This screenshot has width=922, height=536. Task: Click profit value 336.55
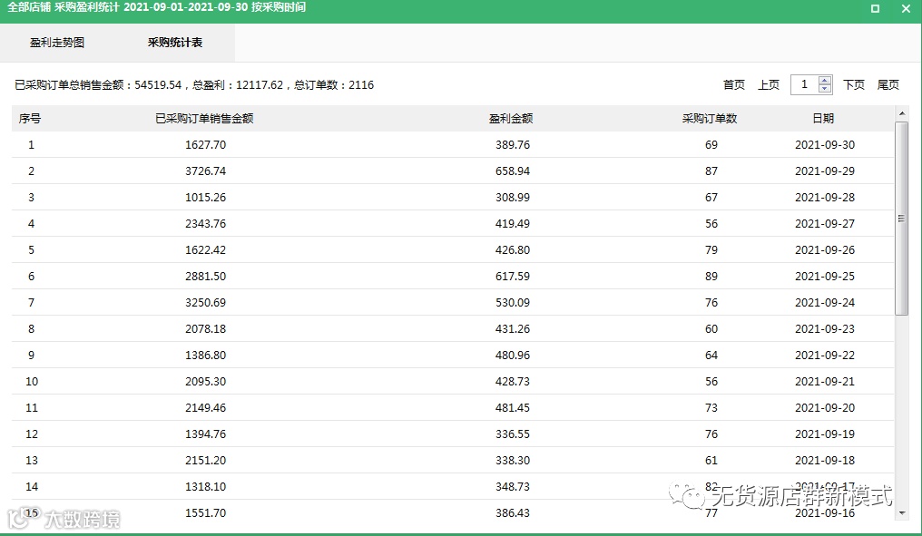pyautogui.click(x=512, y=434)
